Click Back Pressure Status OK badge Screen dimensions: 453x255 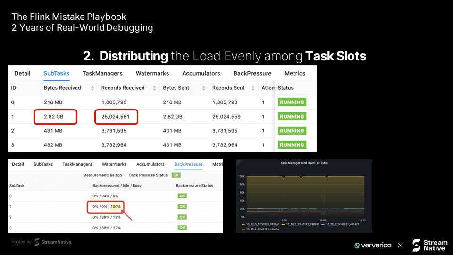(176, 175)
